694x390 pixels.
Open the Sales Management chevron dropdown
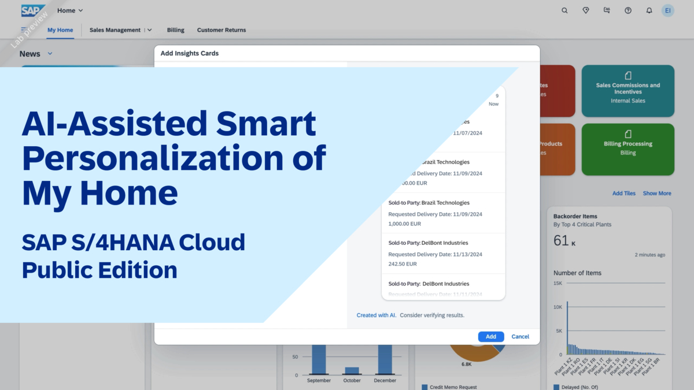tap(149, 29)
